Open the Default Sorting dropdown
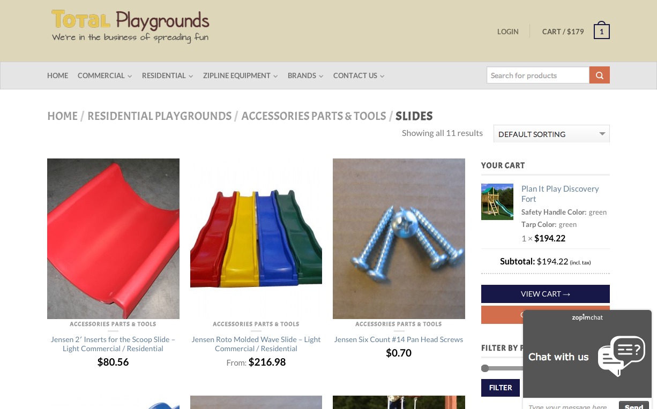 [x=551, y=134]
